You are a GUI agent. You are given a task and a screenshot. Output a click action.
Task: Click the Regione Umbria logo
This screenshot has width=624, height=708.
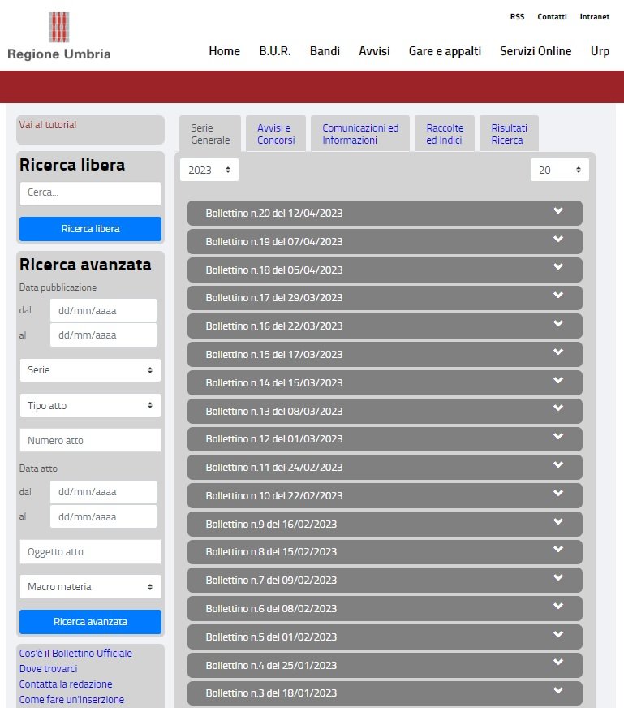(x=59, y=37)
